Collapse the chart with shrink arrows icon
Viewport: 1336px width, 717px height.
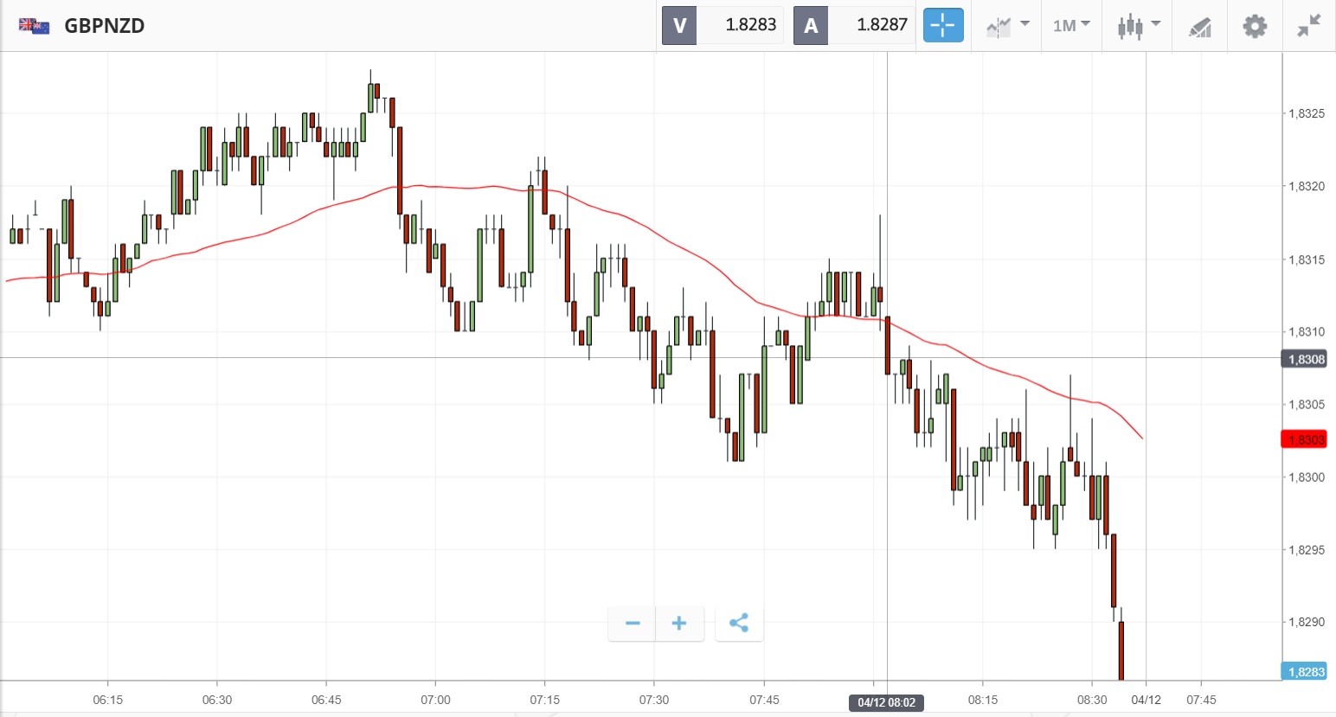[x=1309, y=26]
